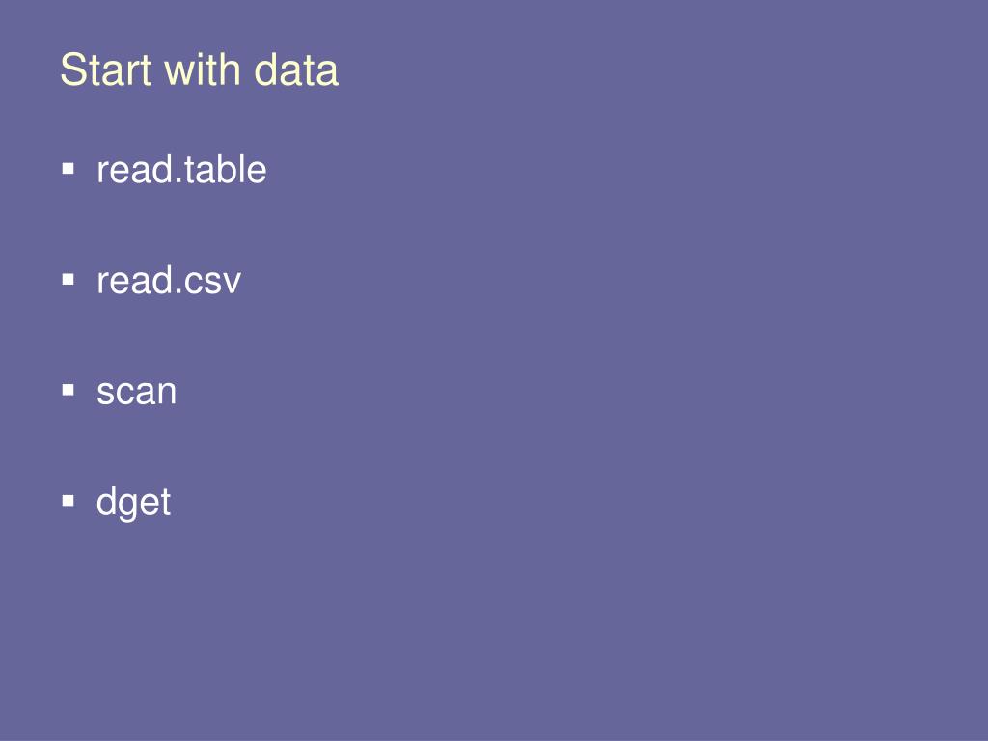Click the word "data" in the title
The height and width of the screenshot is (741, 988).
click(296, 69)
